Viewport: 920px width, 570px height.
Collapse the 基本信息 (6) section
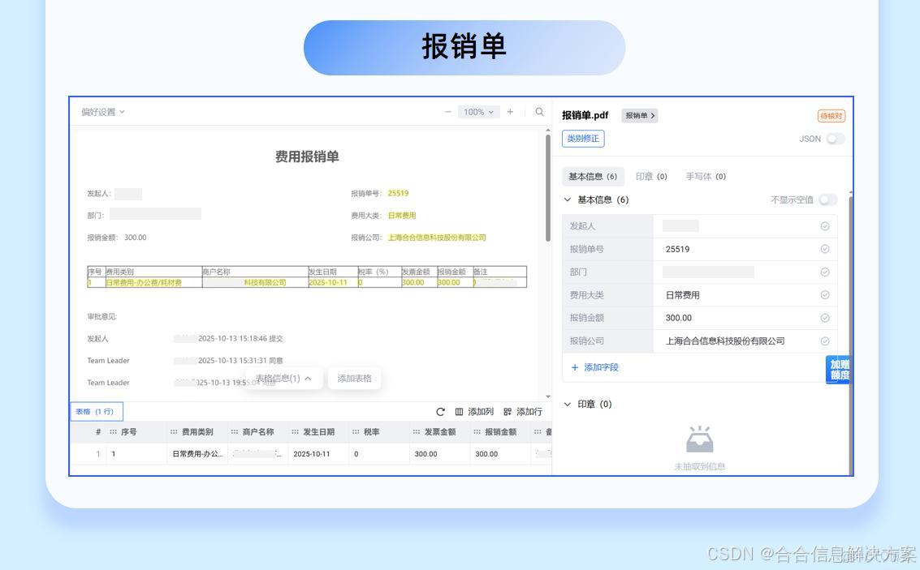(x=568, y=199)
